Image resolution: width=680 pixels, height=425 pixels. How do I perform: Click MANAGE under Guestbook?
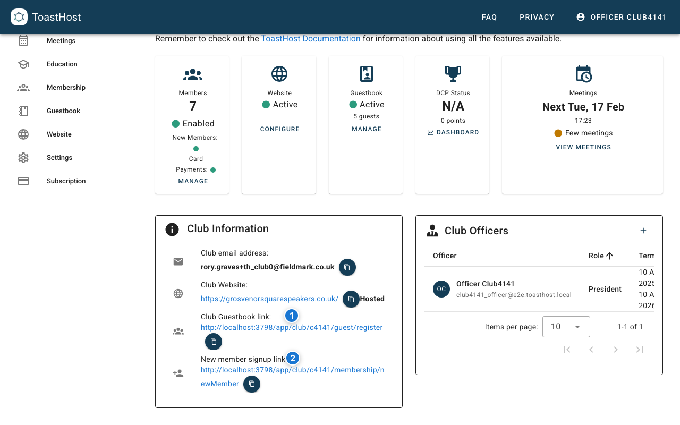pyautogui.click(x=367, y=129)
